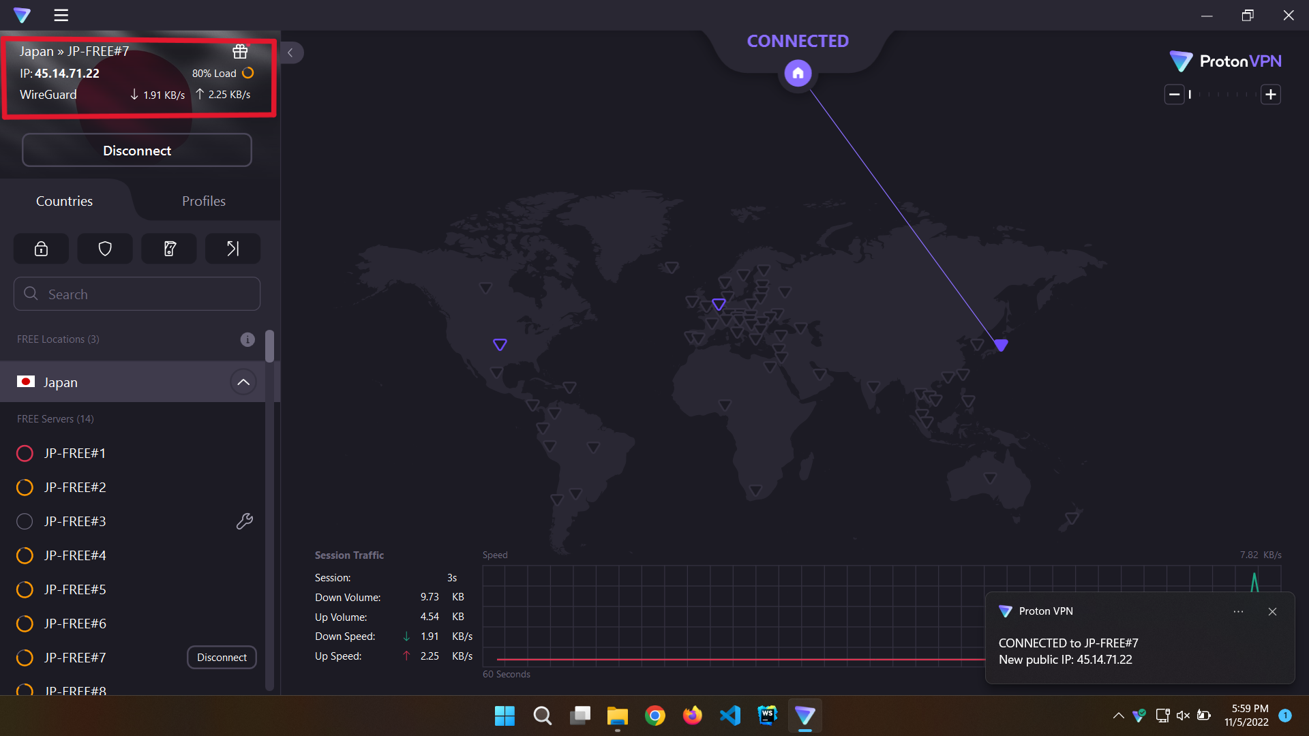Viewport: 1309px width, 736px height.
Task: Switch to the Profiles tab
Action: tap(203, 201)
